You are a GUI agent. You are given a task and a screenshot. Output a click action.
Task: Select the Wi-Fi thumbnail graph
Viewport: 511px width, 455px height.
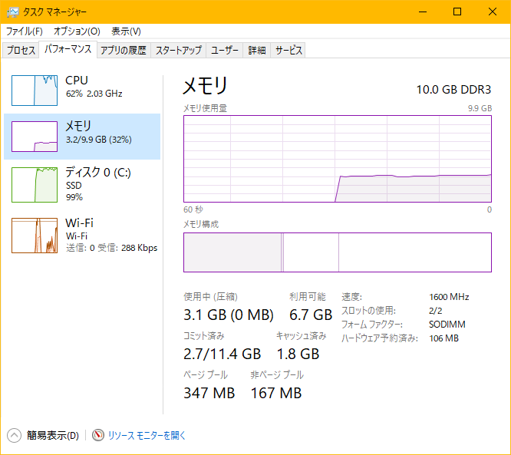(35, 236)
